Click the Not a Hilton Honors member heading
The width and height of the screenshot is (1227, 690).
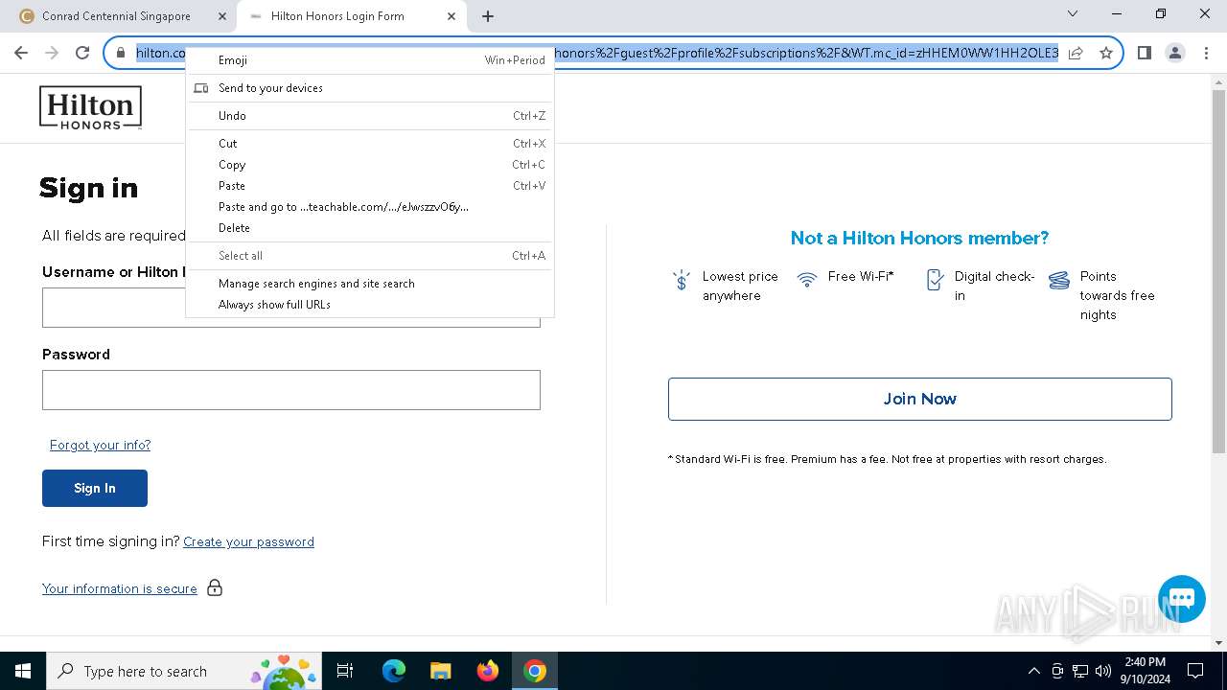coord(919,238)
